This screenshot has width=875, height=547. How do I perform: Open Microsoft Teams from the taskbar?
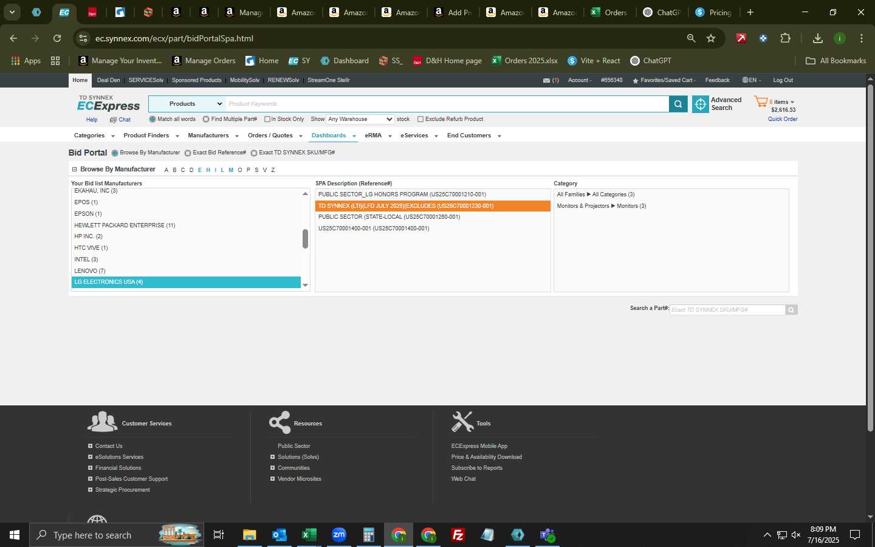[x=547, y=535]
